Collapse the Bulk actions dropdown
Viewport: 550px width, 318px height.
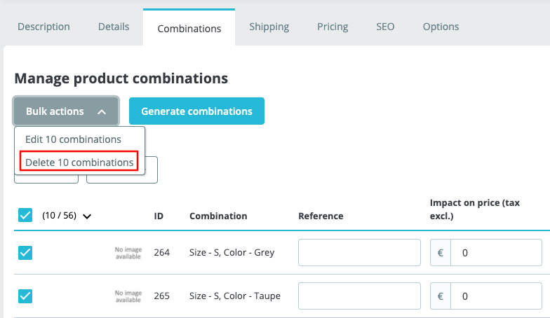tap(66, 111)
